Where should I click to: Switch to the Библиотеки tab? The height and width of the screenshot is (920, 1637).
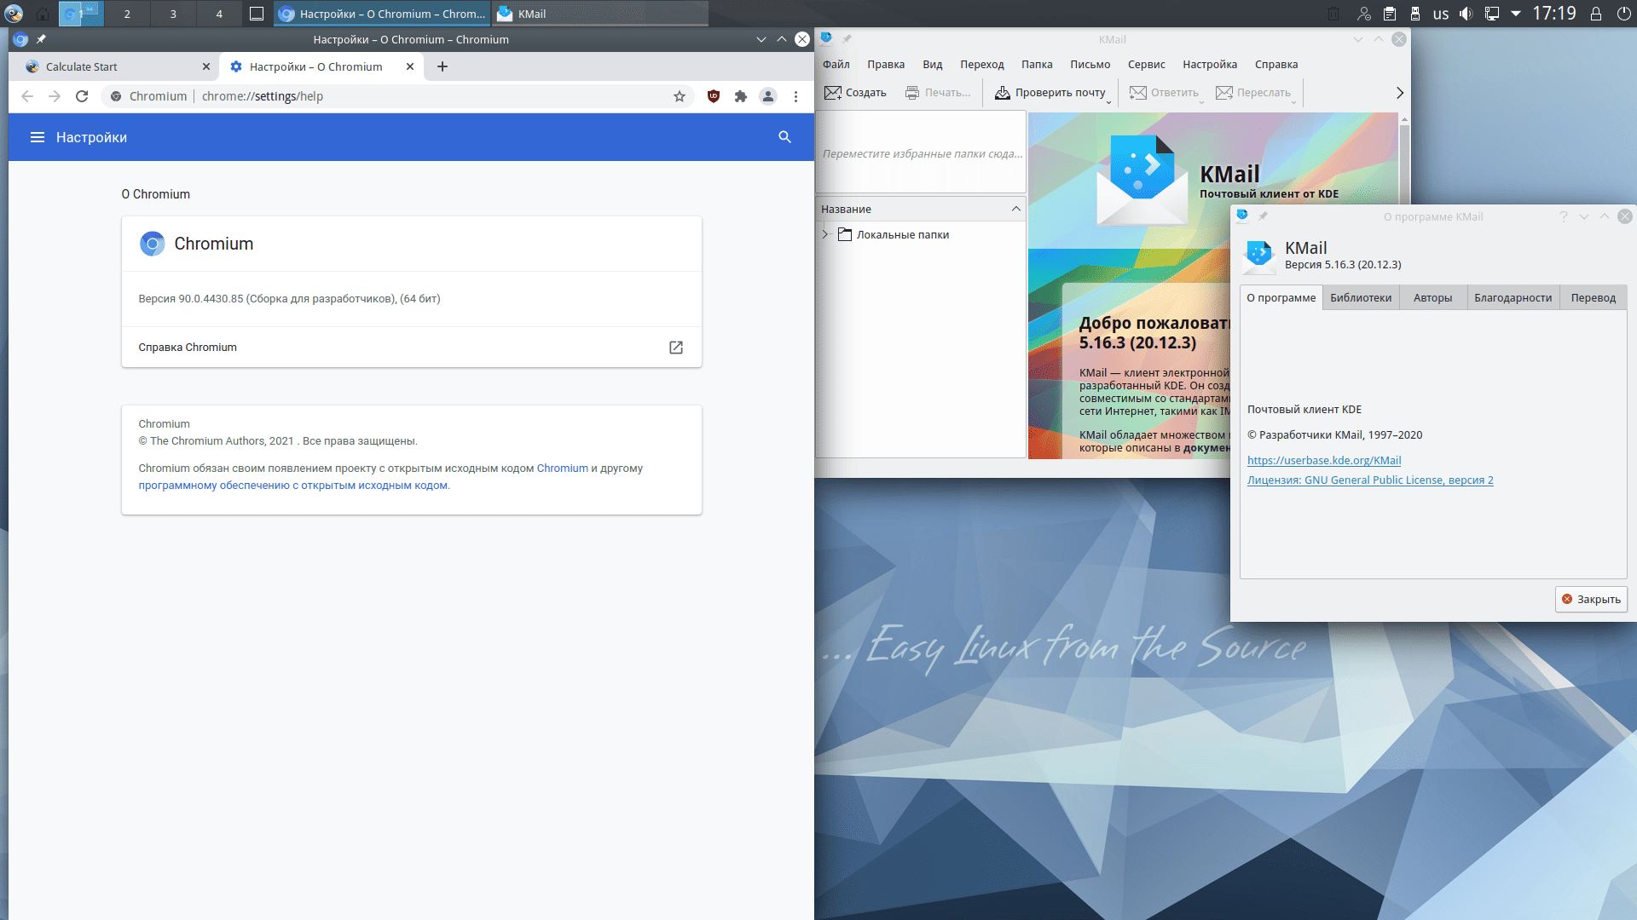point(1361,297)
